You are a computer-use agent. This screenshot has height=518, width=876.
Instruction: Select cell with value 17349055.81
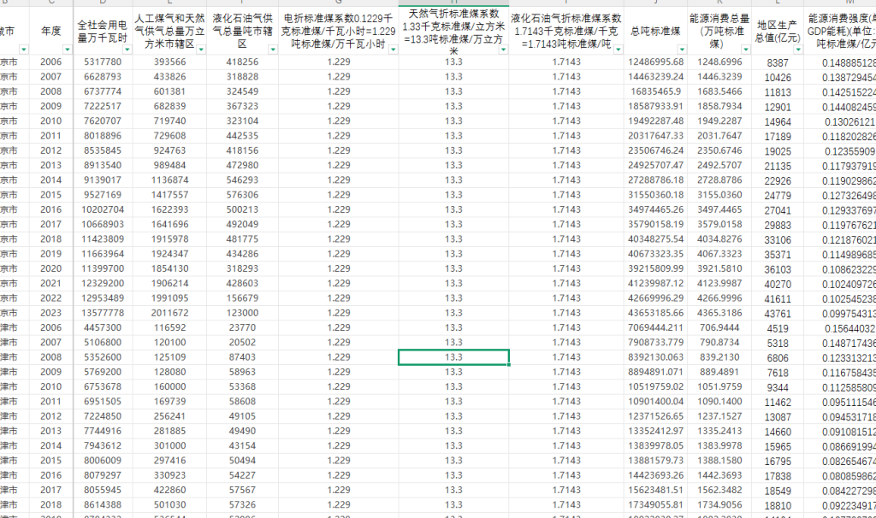(x=655, y=505)
